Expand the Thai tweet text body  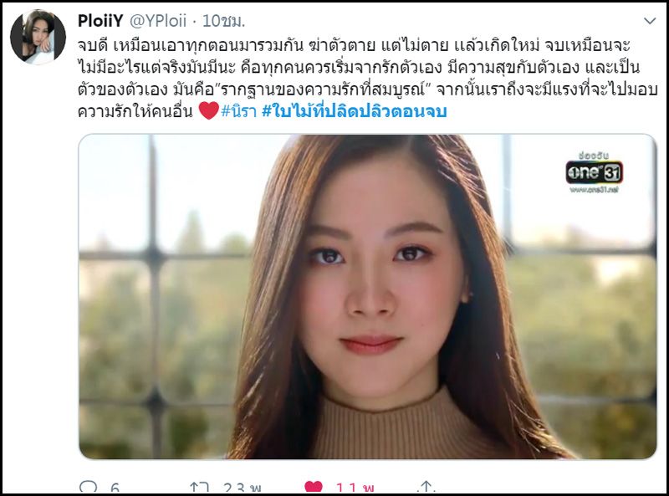pos(367,78)
